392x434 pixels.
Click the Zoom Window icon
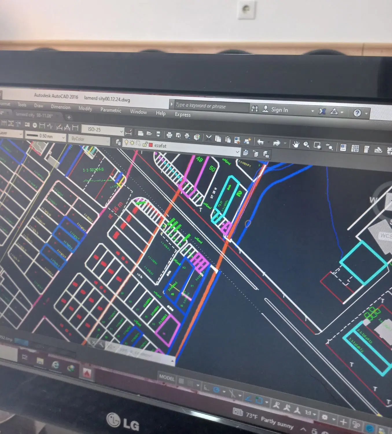[318, 146]
